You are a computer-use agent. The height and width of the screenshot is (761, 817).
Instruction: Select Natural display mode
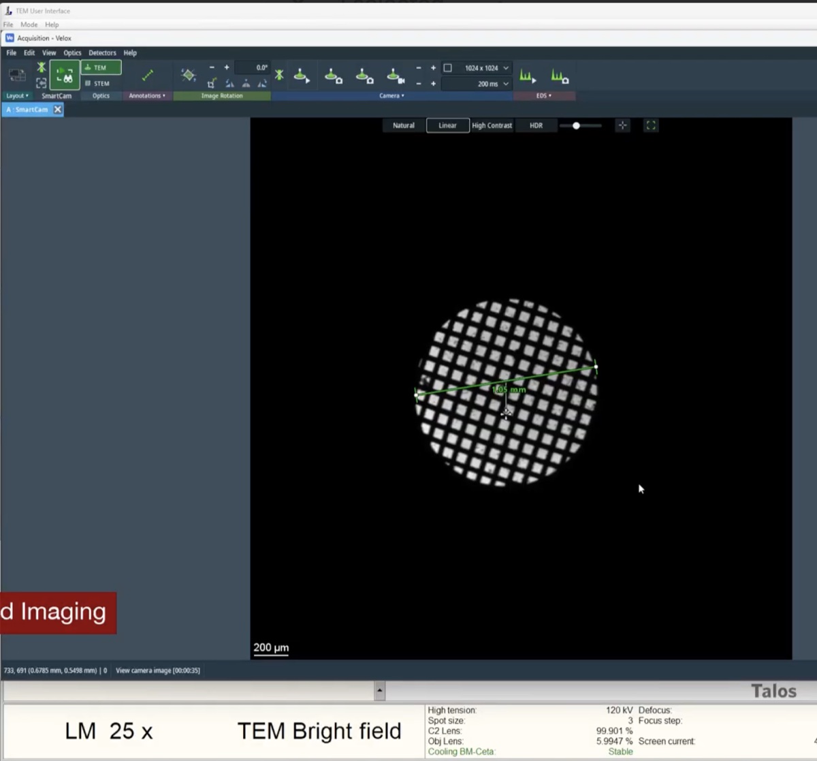pos(404,125)
